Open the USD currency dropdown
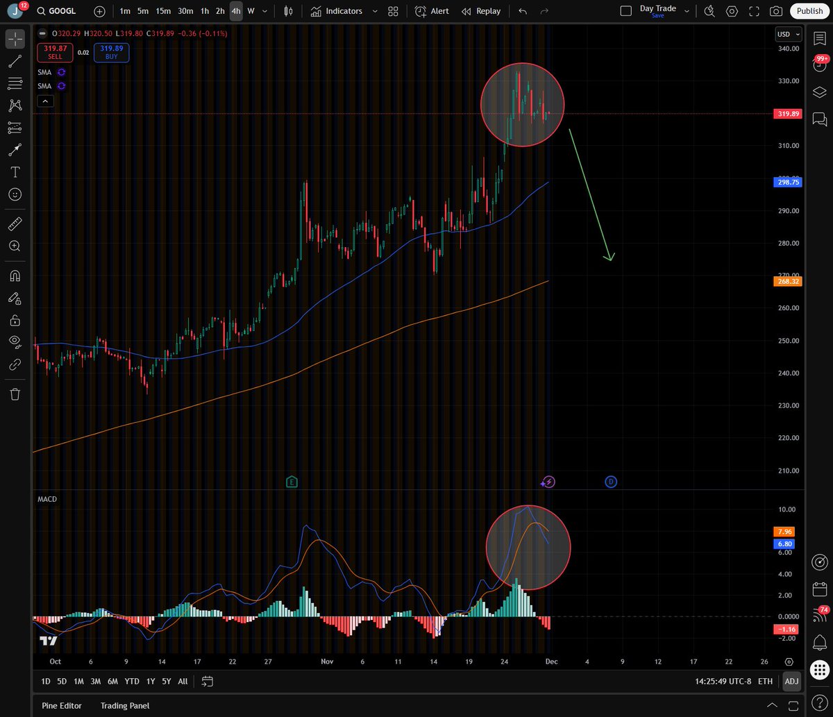 coord(788,33)
